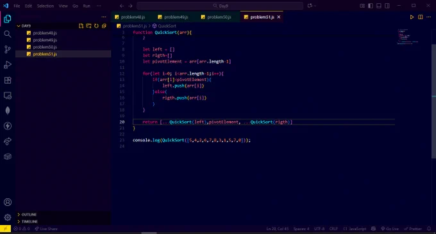Open problem50.js in the explorer tree
Screen dimensions: 436x234
pos(63,47)
